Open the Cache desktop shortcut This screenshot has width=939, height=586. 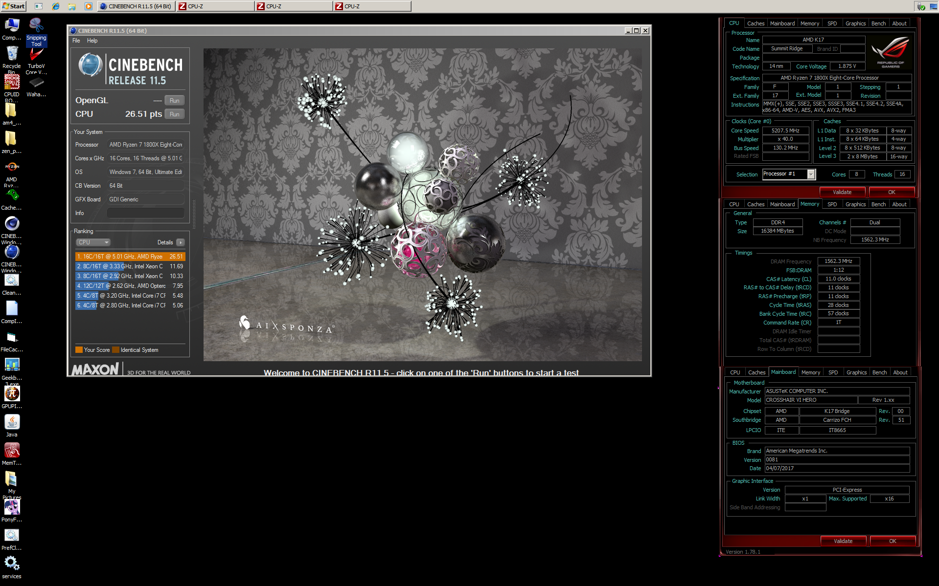tap(12, 199)
